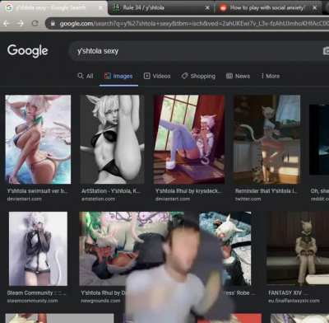This screenshot has height=323, width=329.
Task: Click the News newspaper icon
Action: click(229, 76)
